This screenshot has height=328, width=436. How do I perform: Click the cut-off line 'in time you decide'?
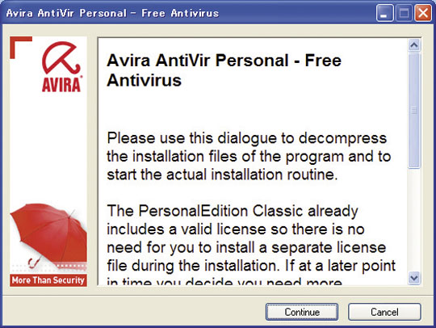click(x=224, y=281)
